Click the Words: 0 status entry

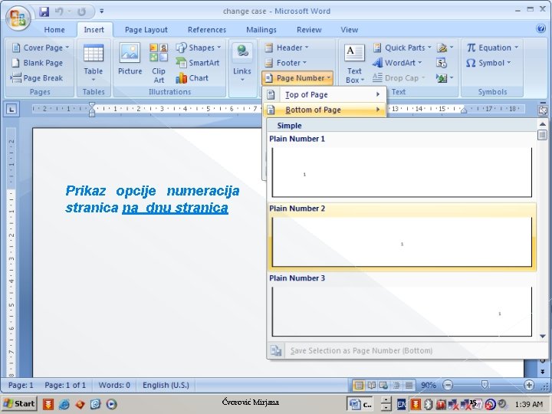(x=114, y=385)
